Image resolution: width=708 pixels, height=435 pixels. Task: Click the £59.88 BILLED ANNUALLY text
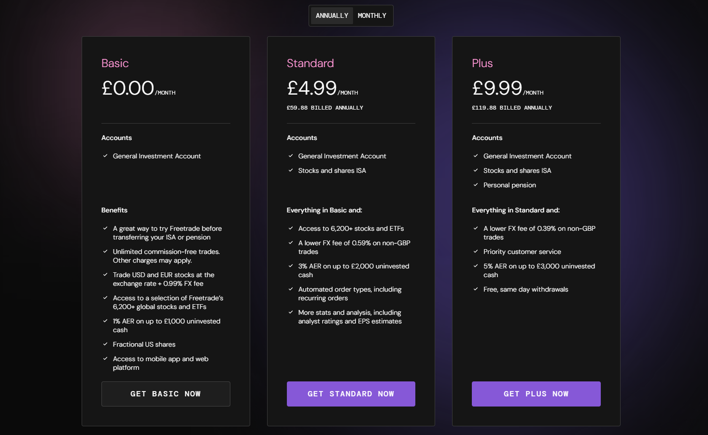[x=325, y=107]
